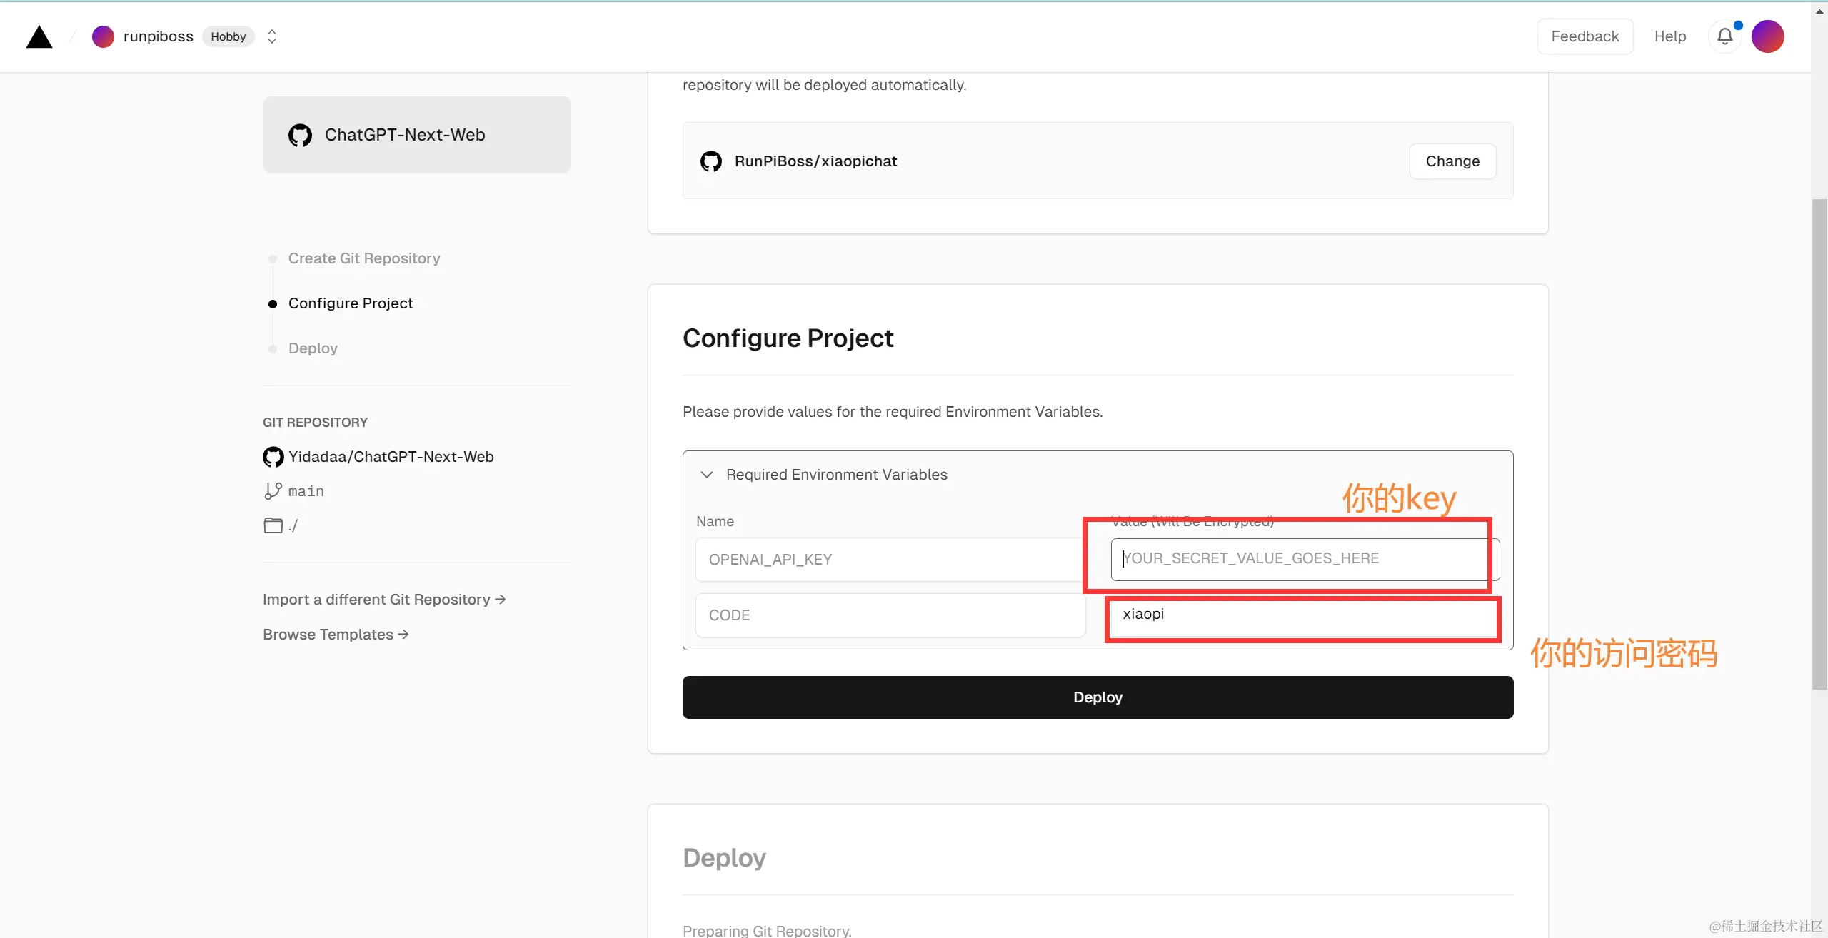This screenshot has width=1828, height=938.
Task: Click GitHub icon beside ChatGPT-Next-Web card
Action: 300,135
